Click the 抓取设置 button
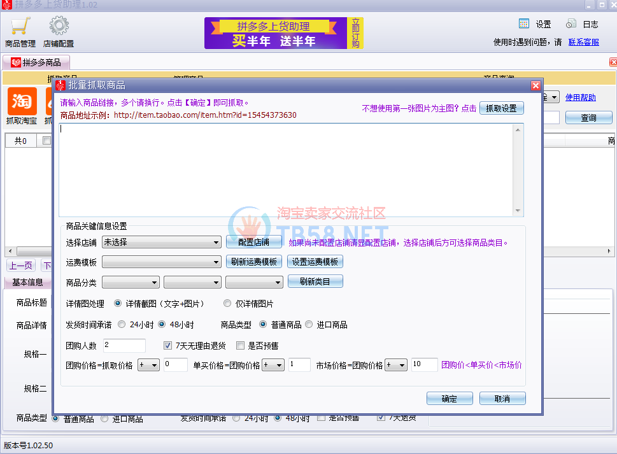This screenshot has height=454, width=617. click(501, 108)
